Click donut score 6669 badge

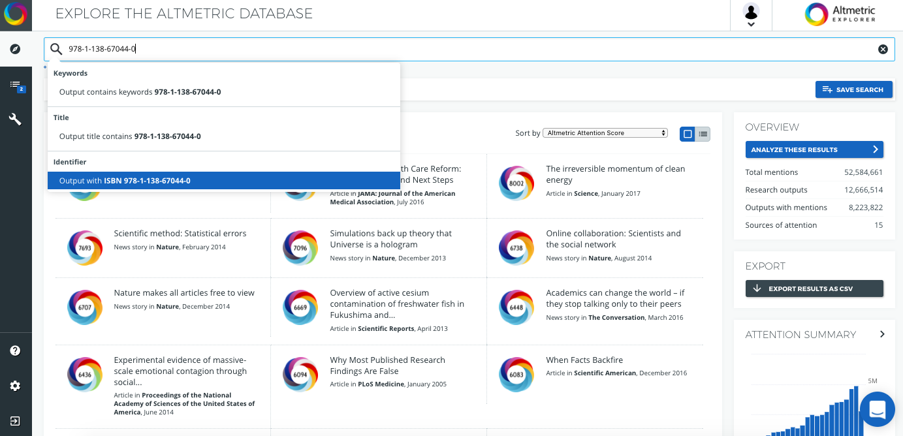(x=300, y=307)
